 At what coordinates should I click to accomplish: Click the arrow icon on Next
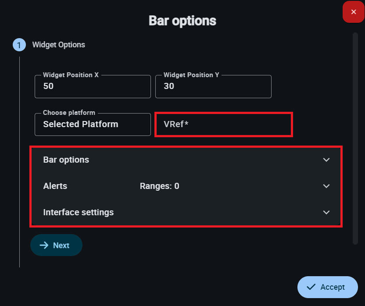[44, 245]
